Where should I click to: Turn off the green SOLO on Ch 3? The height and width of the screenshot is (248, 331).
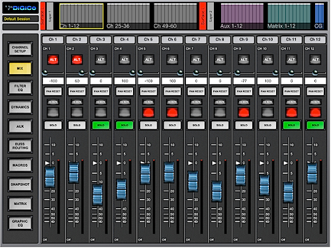(101, 125)
